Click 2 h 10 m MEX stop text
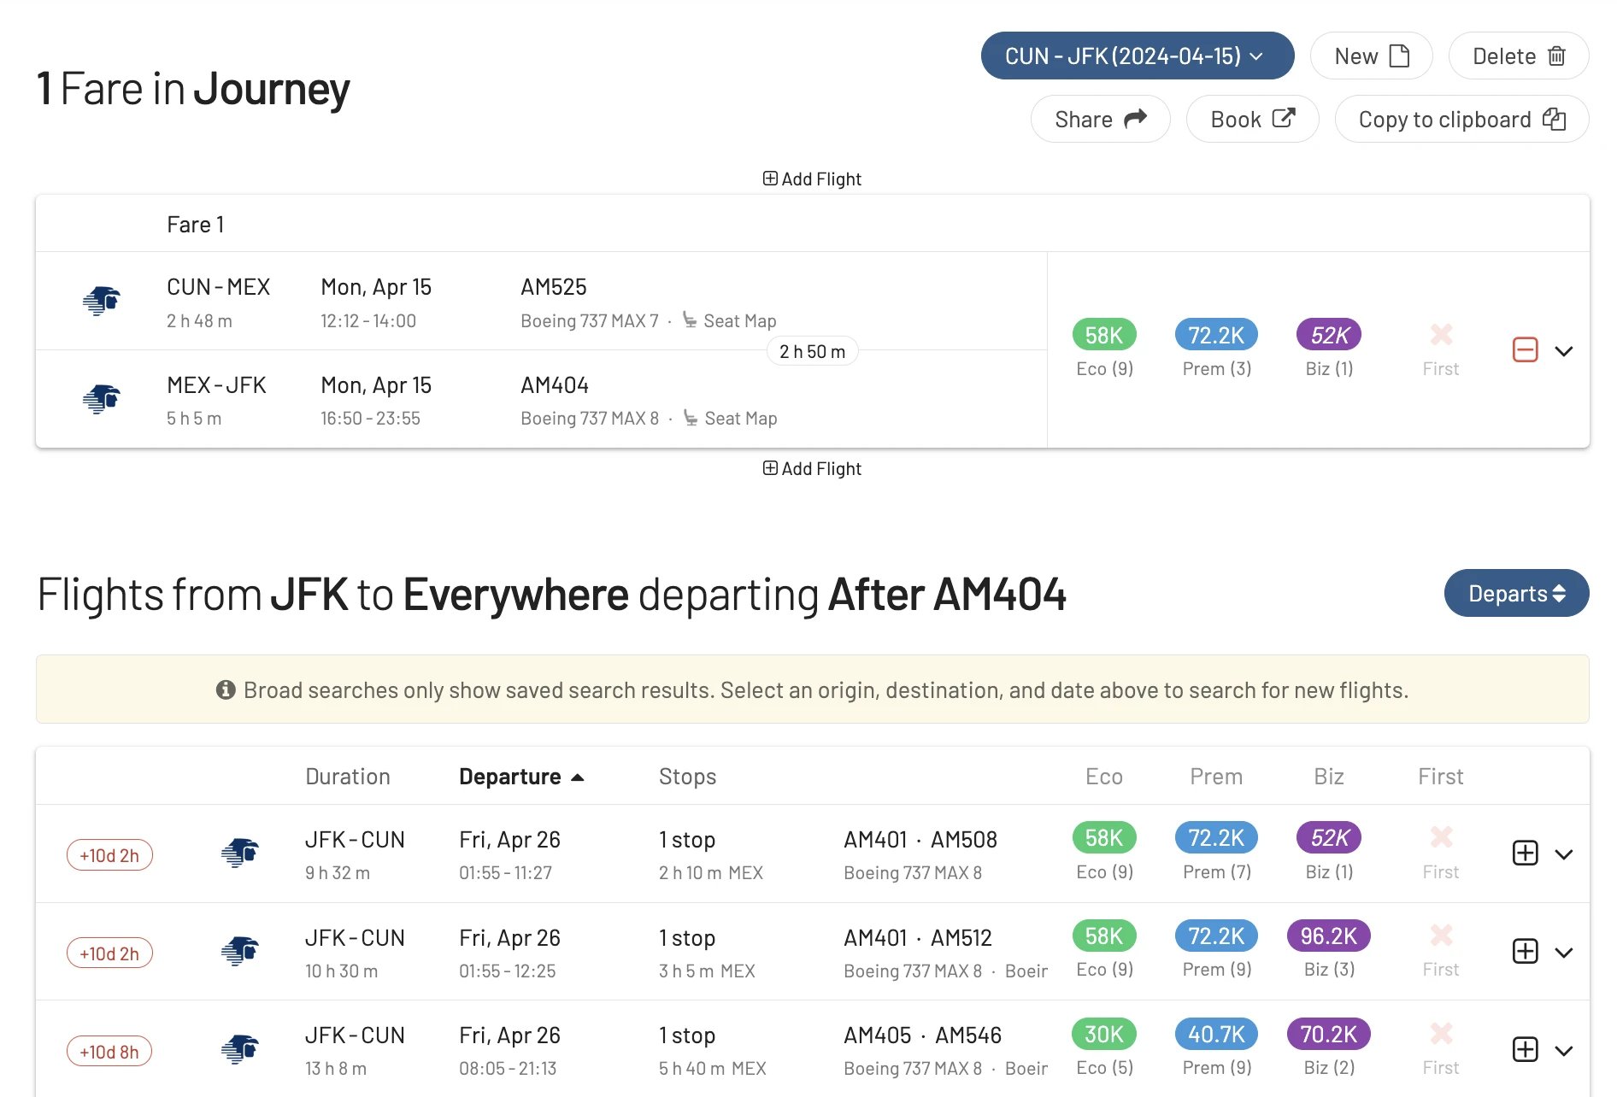Image resolution: width=1617 pixels, height=1097 pixels. click(711, 872)
